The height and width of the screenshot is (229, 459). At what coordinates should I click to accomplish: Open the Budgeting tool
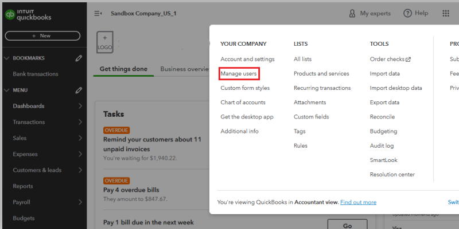[x=383, y=131]
